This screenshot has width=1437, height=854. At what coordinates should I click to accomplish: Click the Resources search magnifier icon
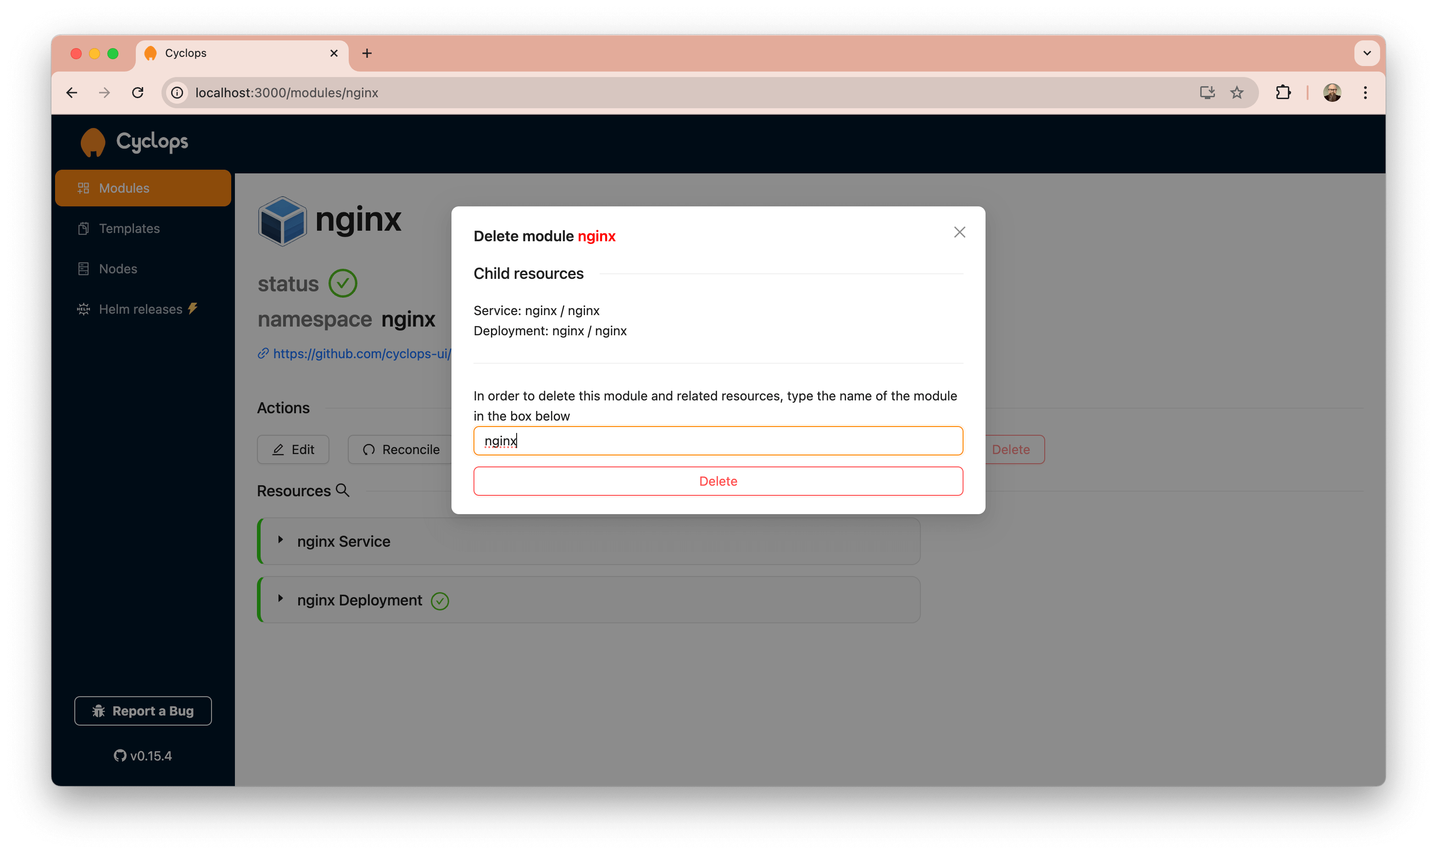[342, 490]
